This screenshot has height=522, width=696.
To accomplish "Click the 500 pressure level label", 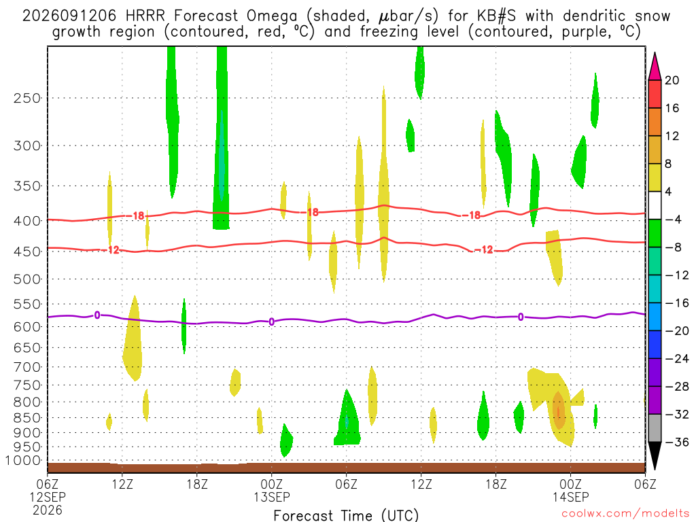I will [27, 279].
